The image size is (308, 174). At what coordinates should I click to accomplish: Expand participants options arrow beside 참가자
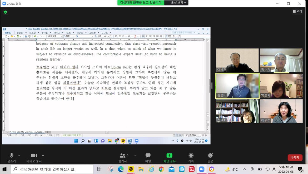pyautogui.click(x=135, y=155)
